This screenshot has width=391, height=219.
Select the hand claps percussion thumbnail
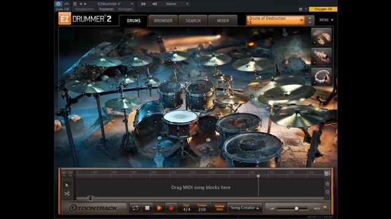321,36
